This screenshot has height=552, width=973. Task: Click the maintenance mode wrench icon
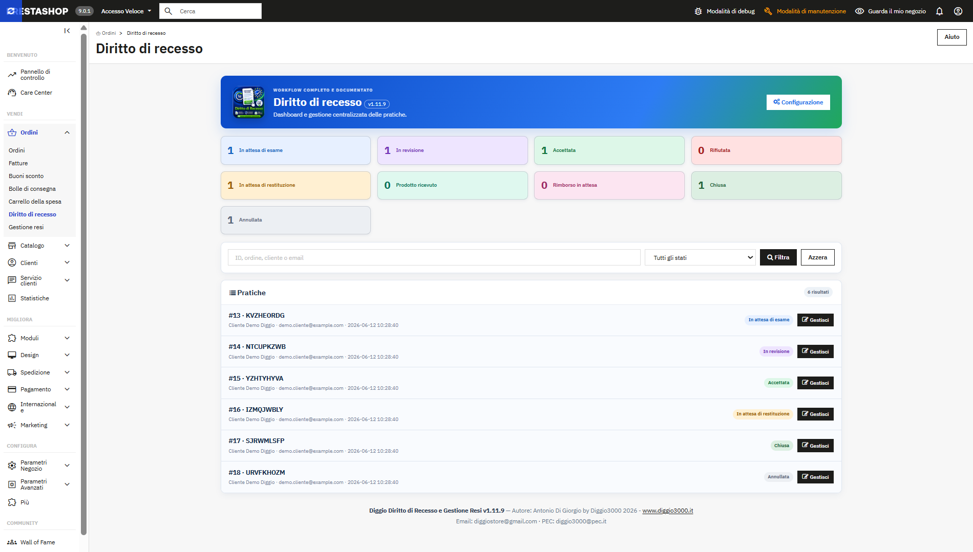[768, 11]
